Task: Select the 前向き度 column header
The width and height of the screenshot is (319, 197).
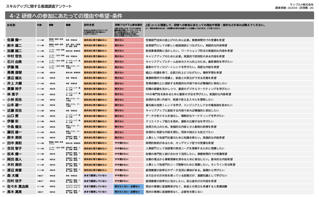Action: tap(90, 25)
